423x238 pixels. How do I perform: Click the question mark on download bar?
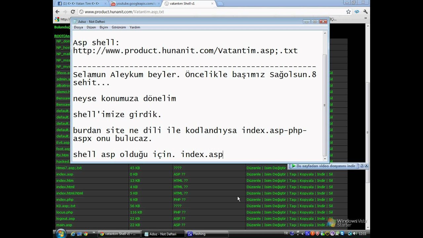point(362,166)
